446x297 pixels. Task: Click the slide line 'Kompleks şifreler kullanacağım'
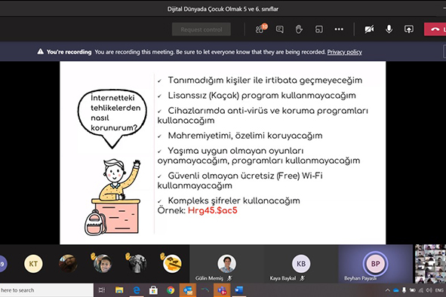coord(234,201)
